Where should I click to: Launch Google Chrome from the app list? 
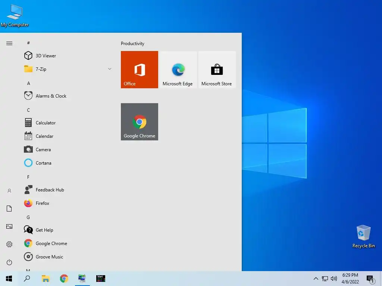68,243
